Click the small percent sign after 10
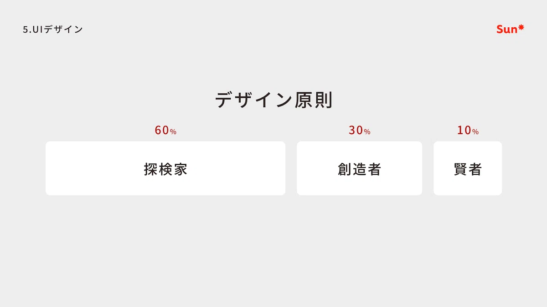Viewport: 547px width, 307px height. (x=475, y=132)
